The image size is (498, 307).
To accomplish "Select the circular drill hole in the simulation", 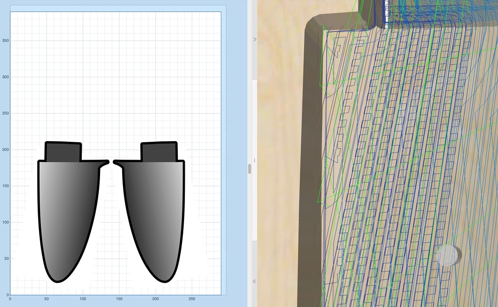I will click(448, 255).
